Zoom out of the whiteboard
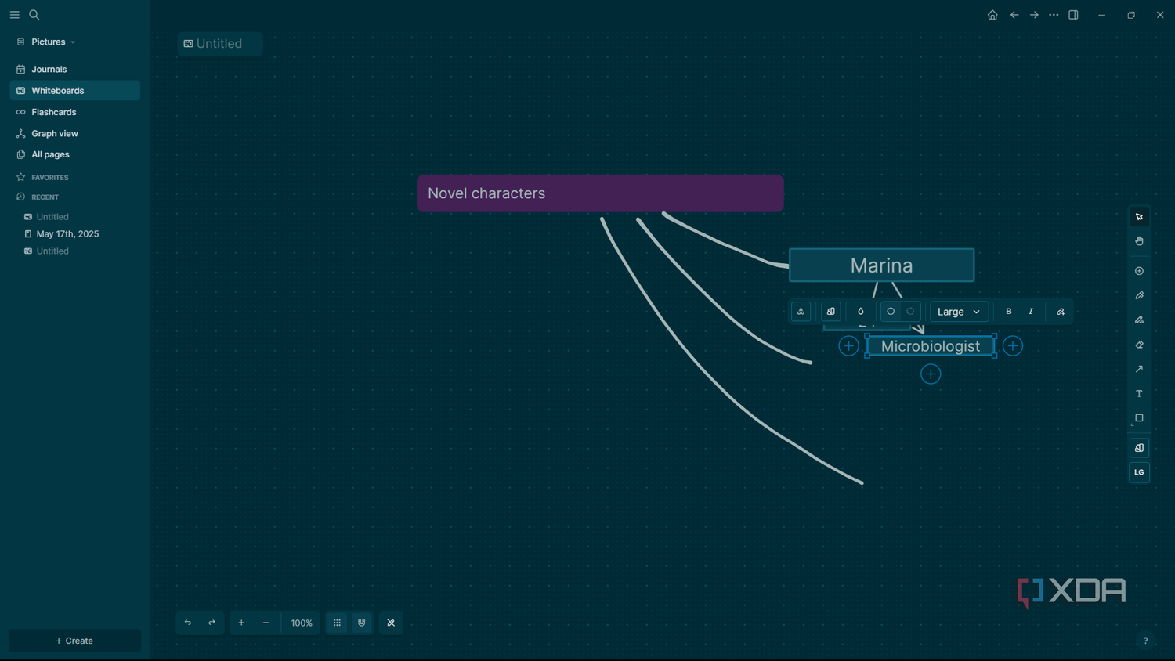This screenshot has width=1175, height=661. tap(266, 623)
